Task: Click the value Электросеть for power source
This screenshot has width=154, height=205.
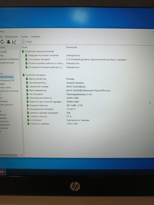Action: [x=73, y=55]
